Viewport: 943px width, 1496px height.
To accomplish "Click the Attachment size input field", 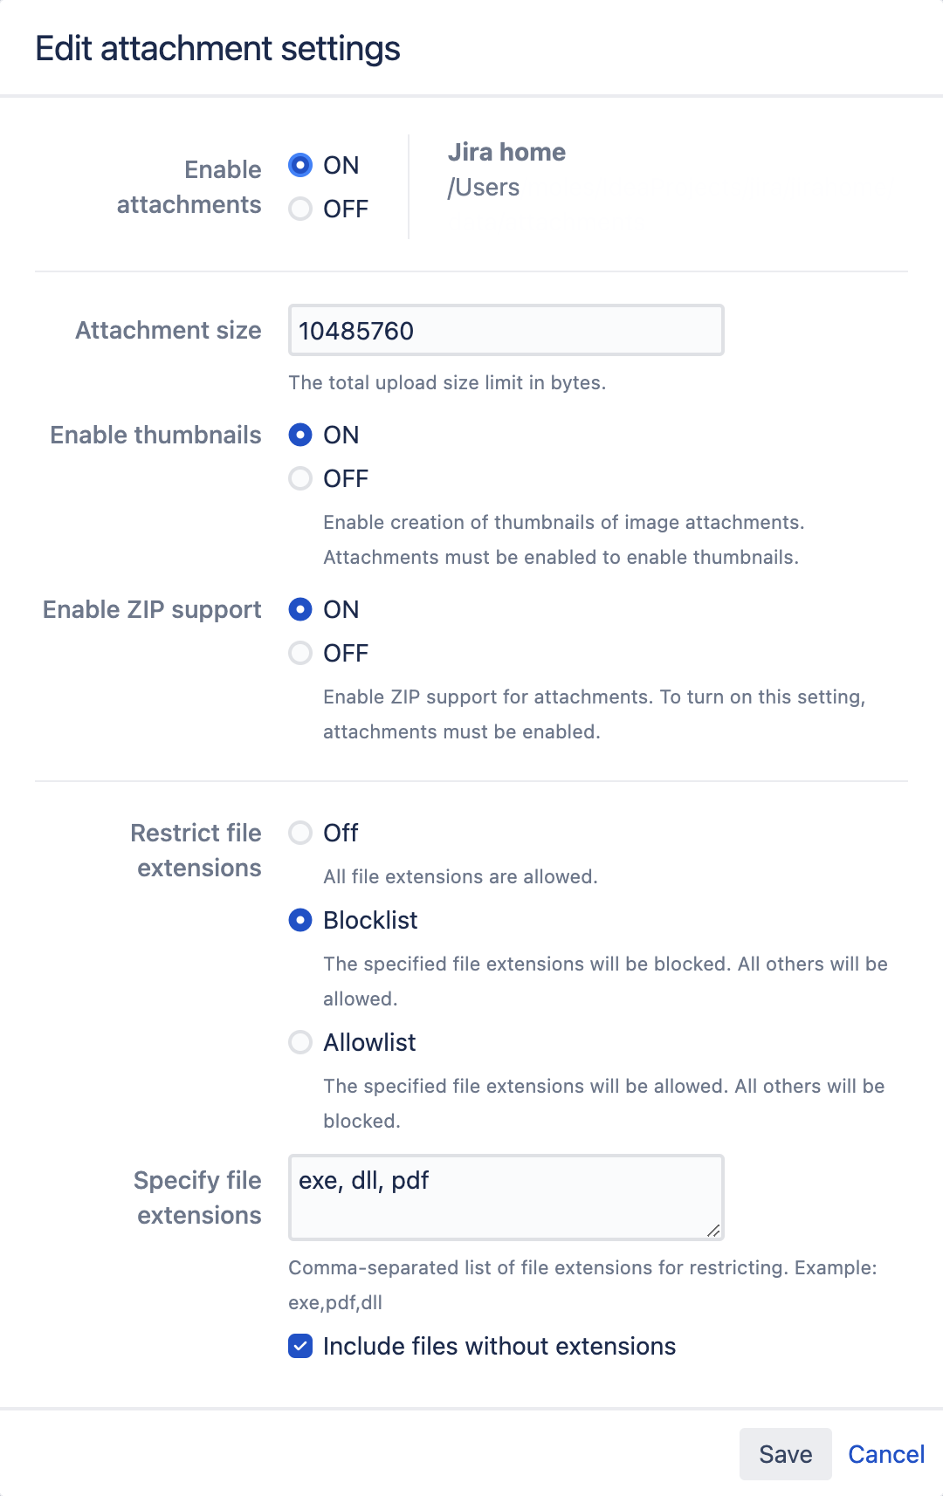I will (x=506, y=331).
